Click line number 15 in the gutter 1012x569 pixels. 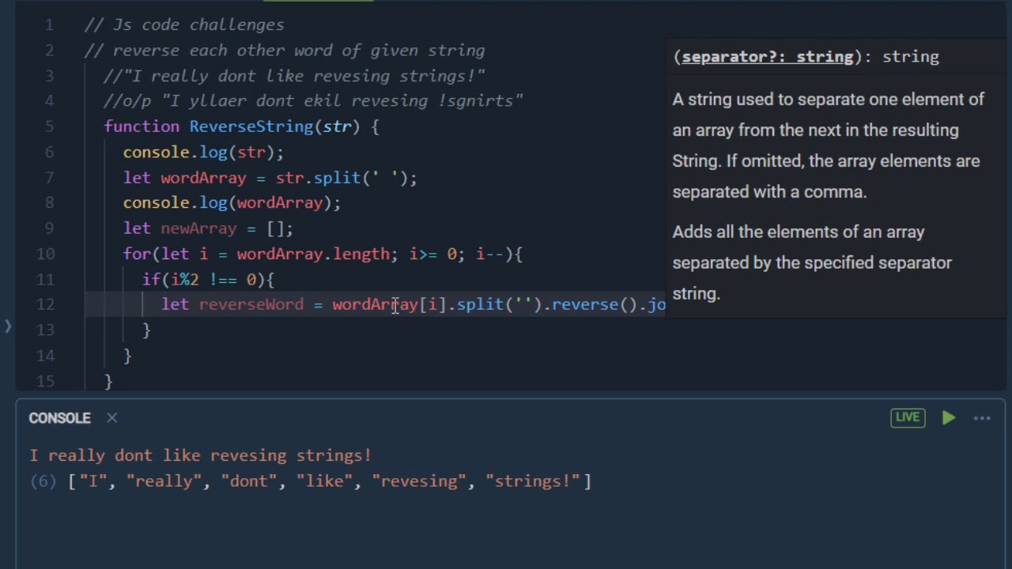[45, 381]
